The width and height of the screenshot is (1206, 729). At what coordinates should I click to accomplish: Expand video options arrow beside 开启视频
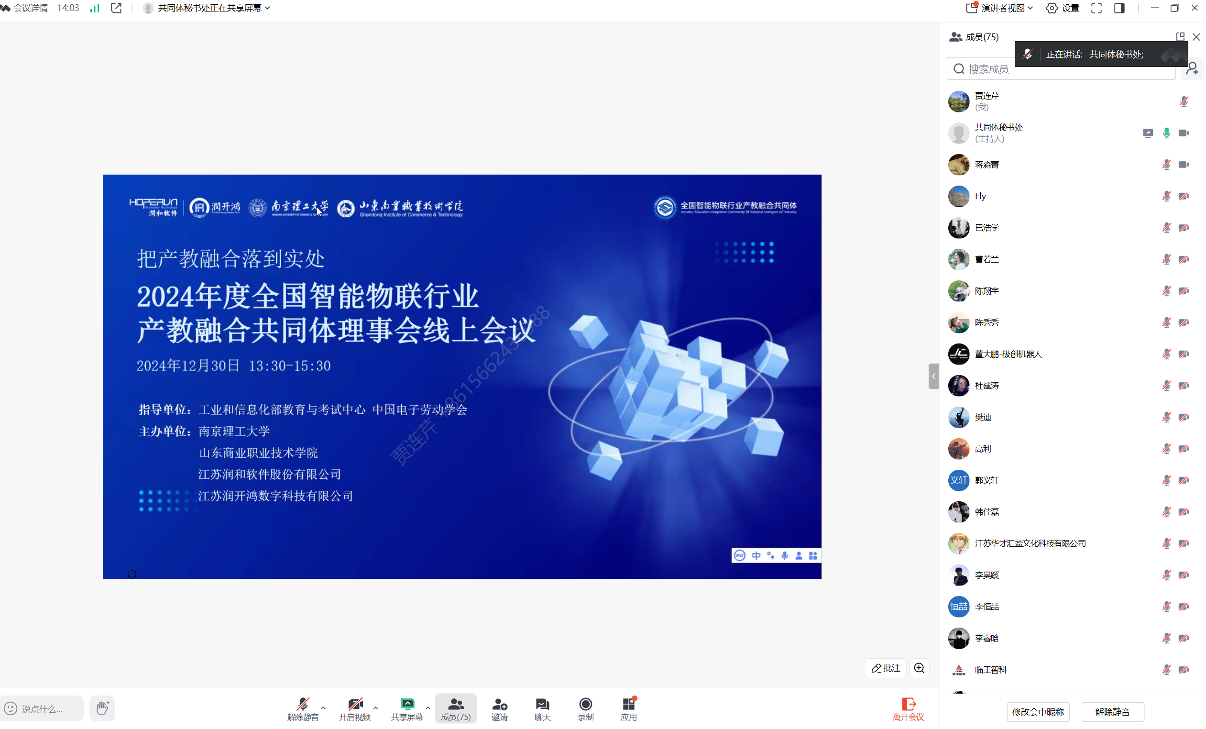[376, 708]
